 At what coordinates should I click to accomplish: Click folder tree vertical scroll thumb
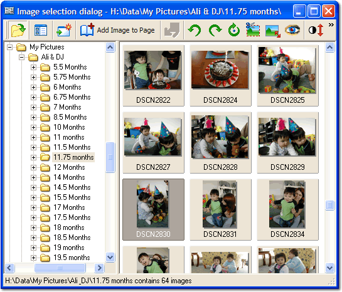pyautogui.click(x=110, y=157)
